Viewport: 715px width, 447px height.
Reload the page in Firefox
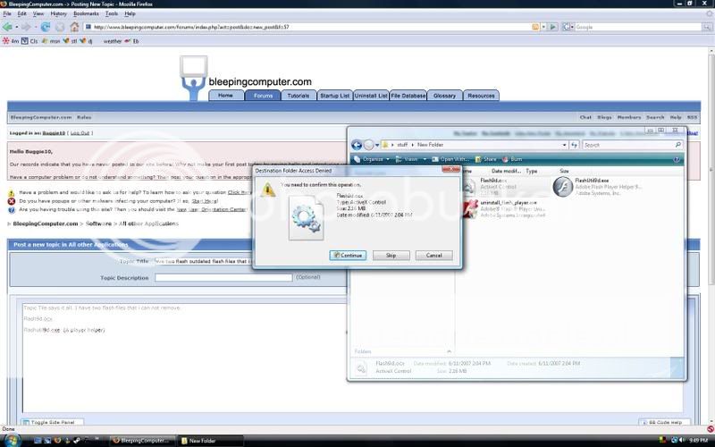pyautogui.click(x=46, y=27)
